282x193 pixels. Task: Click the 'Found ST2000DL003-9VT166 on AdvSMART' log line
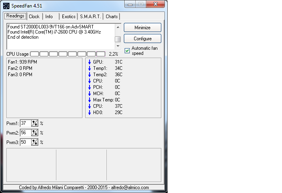coord(50,27)
